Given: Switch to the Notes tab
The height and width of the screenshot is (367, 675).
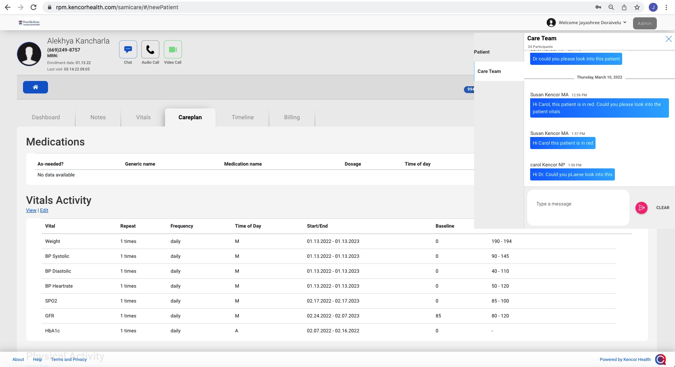Looking at the screenshot, I should pos(98,117).
